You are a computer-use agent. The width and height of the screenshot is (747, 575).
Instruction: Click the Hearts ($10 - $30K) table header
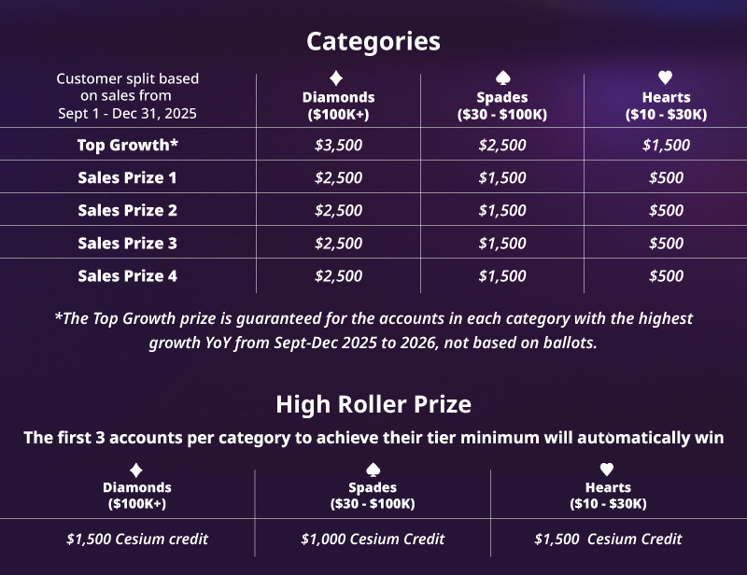(666, 105)
